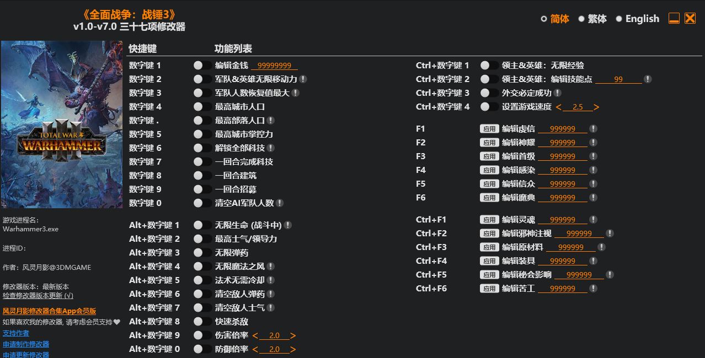
Task: Click info icon next to 清空AI军队人数
Action: (x=280, y=203)
